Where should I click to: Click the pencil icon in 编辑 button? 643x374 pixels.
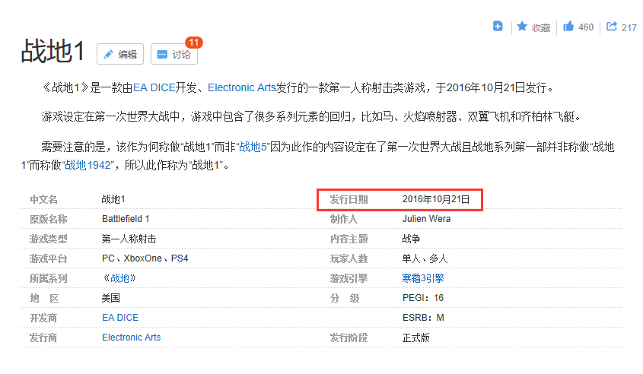(108, 55)
